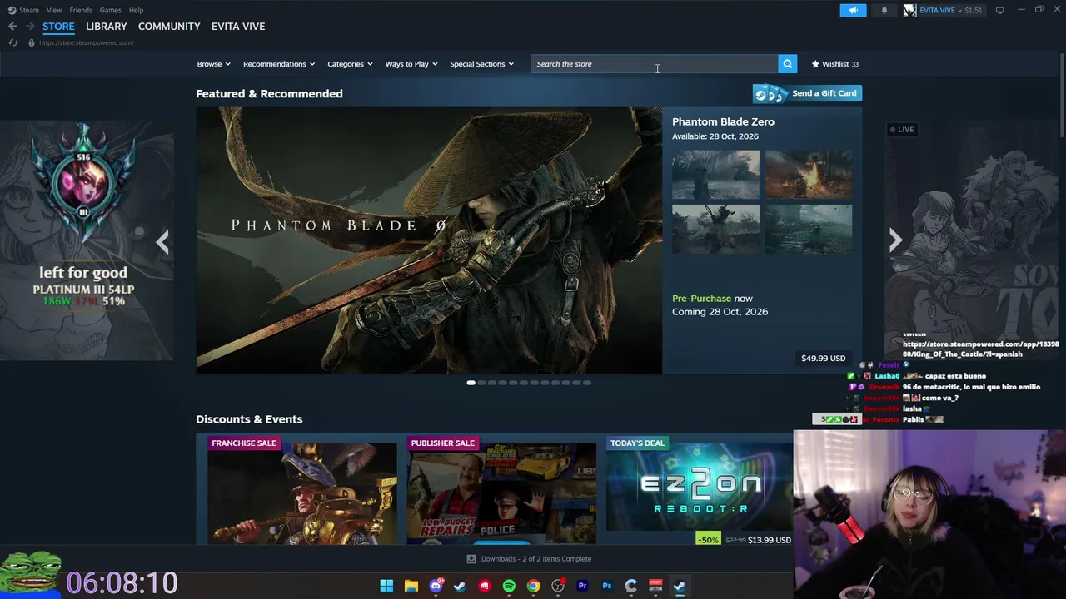Viewport: 1066px width, 599px height.
Task: Click Send a Gift Card text
Action: pyautogui.click(x=824, y=93)
